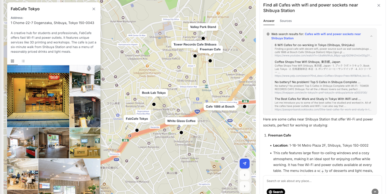Click the Shibuya City Office map label
Image resolution: width=389 pixels, height=194 pixels.
click(171, 19)
